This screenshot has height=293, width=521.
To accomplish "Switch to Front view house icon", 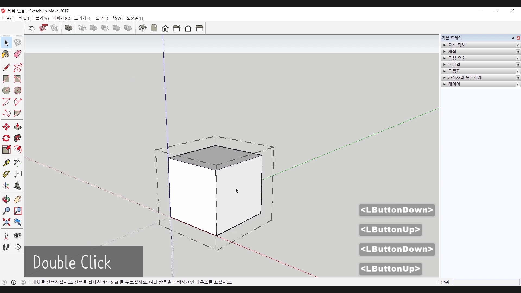I will point(165,28).
